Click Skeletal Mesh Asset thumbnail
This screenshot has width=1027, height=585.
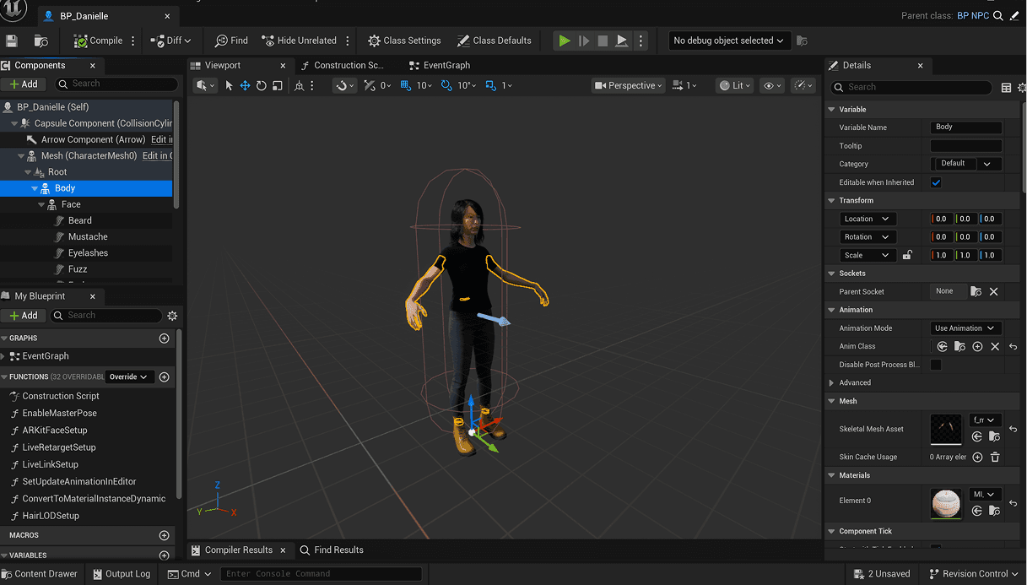pyautogui.click(x=946, y=430)
